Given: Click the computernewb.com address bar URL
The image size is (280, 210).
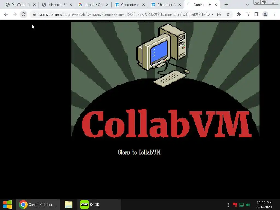Looking at the screenshot, I should 126,14.
